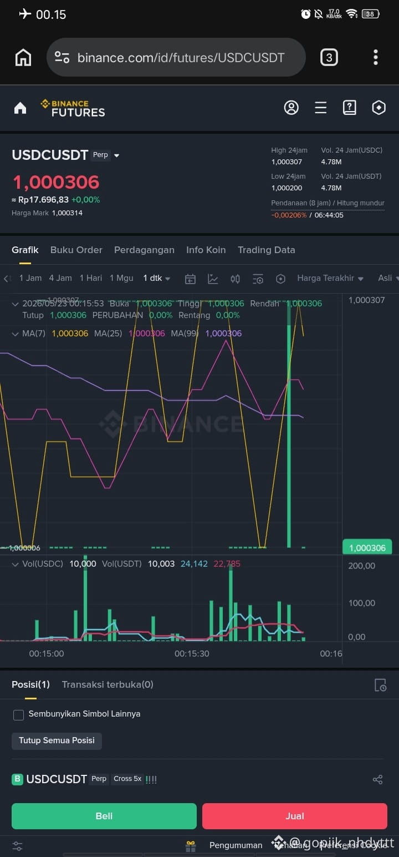Click the Tutup Semua Posisi button

(57, 740)
